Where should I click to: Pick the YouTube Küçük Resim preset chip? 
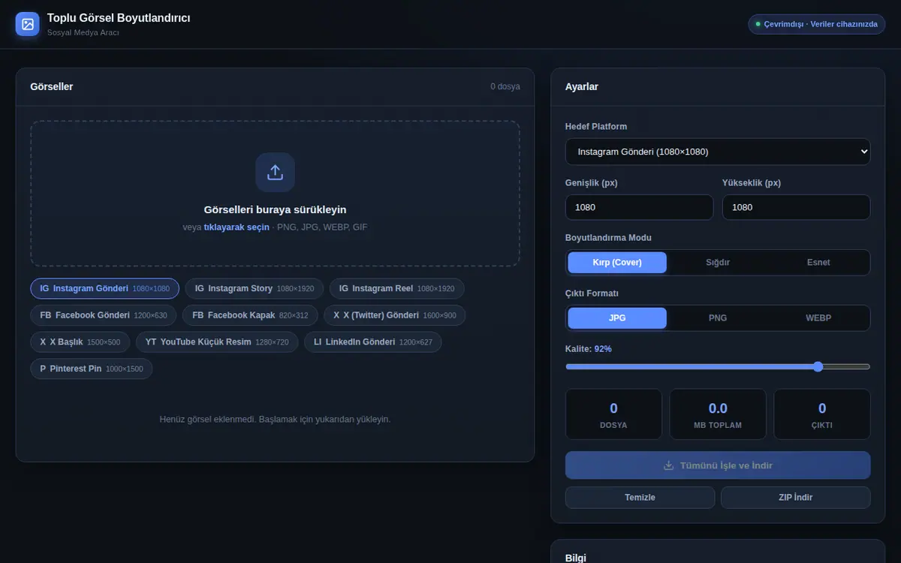(x=217, y=342)
